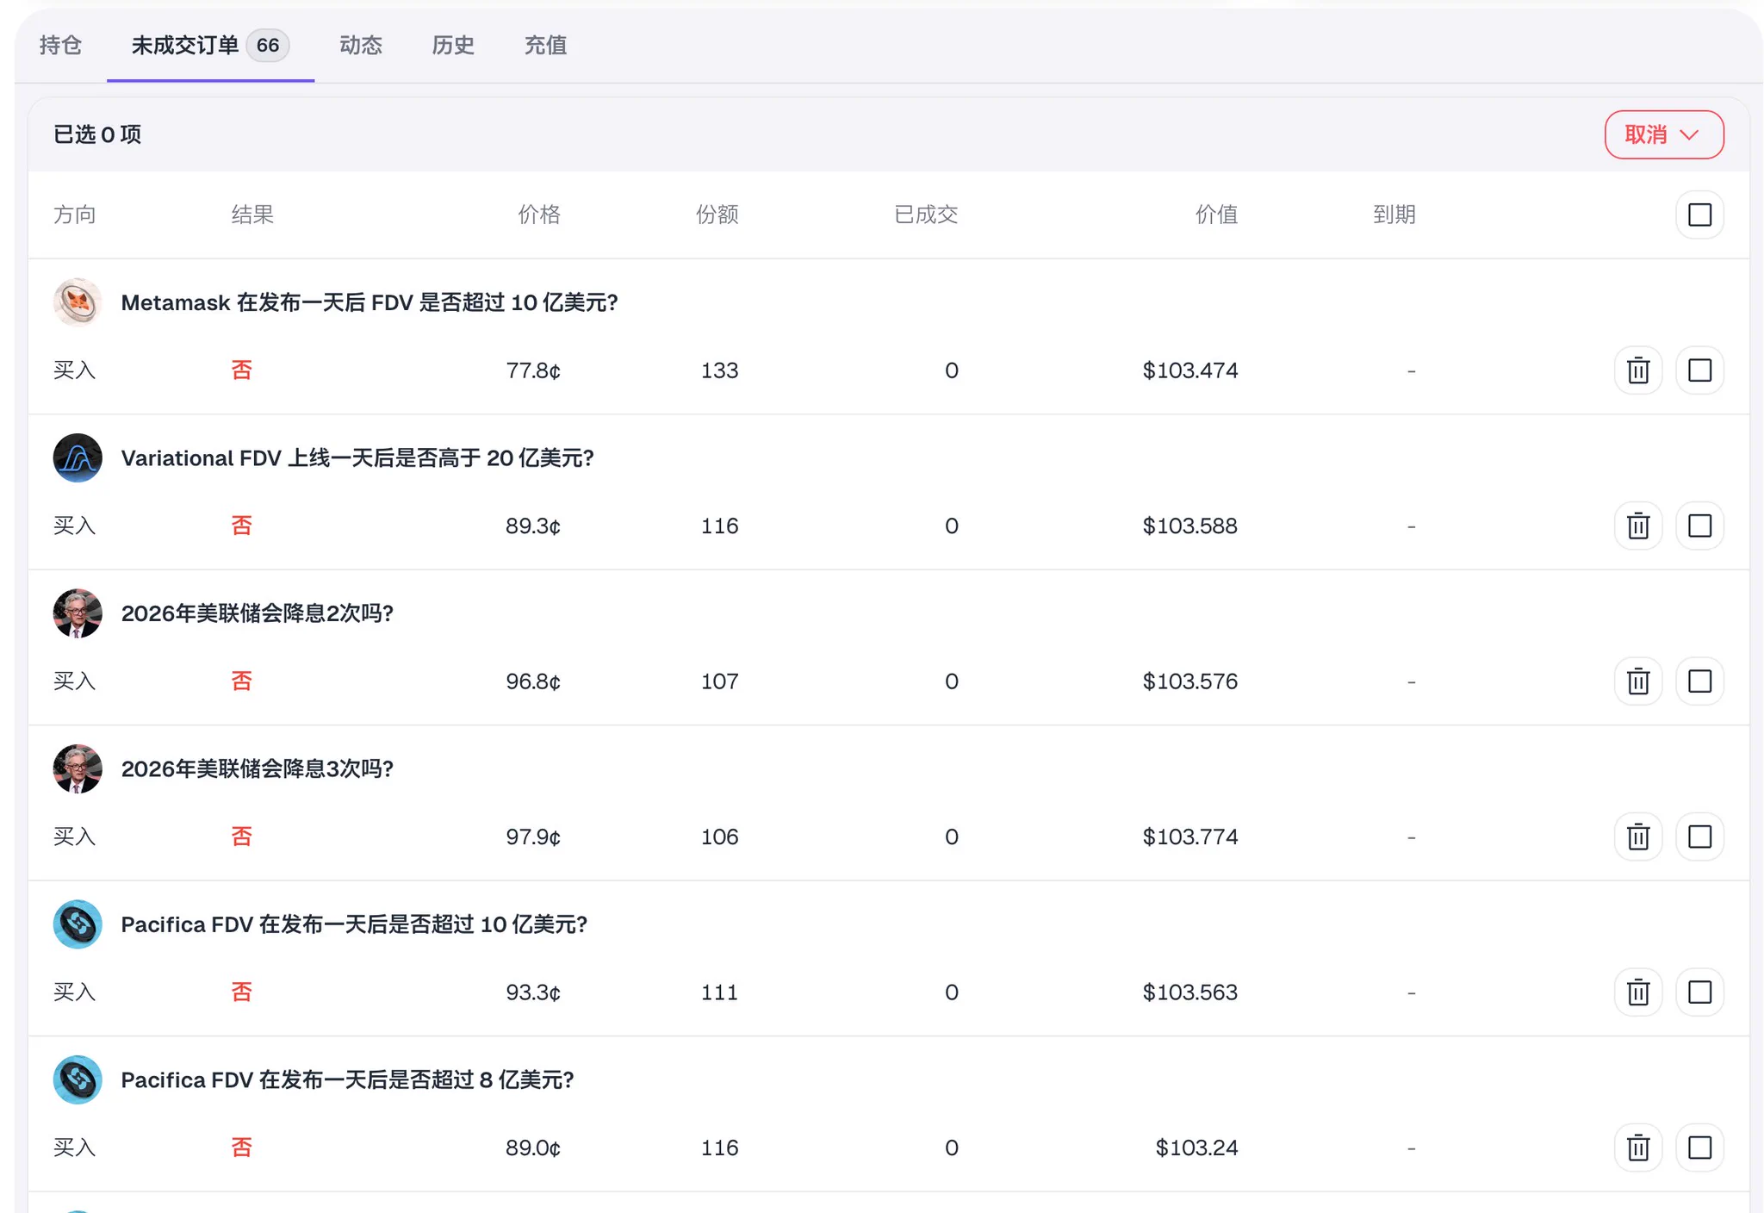Delete the Pacifica 10 亿美元 order
This screenshot has width=1764, height=1213.
[1637, 992]
